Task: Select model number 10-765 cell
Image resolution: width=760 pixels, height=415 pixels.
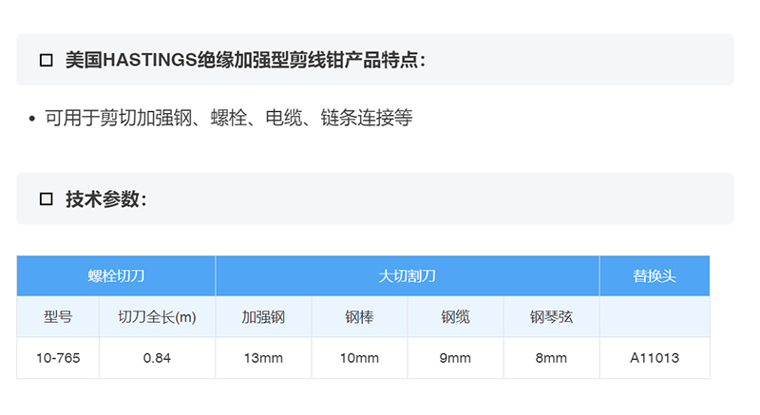Action: [x=58, y=358]
